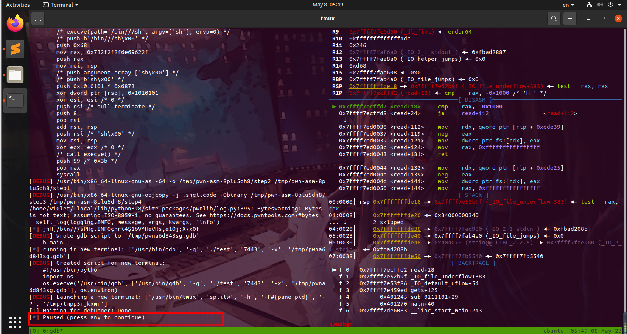Click stack address 0x7fffffffde38
This screenshot has height=334, width=627.
[x=397, y=229]
